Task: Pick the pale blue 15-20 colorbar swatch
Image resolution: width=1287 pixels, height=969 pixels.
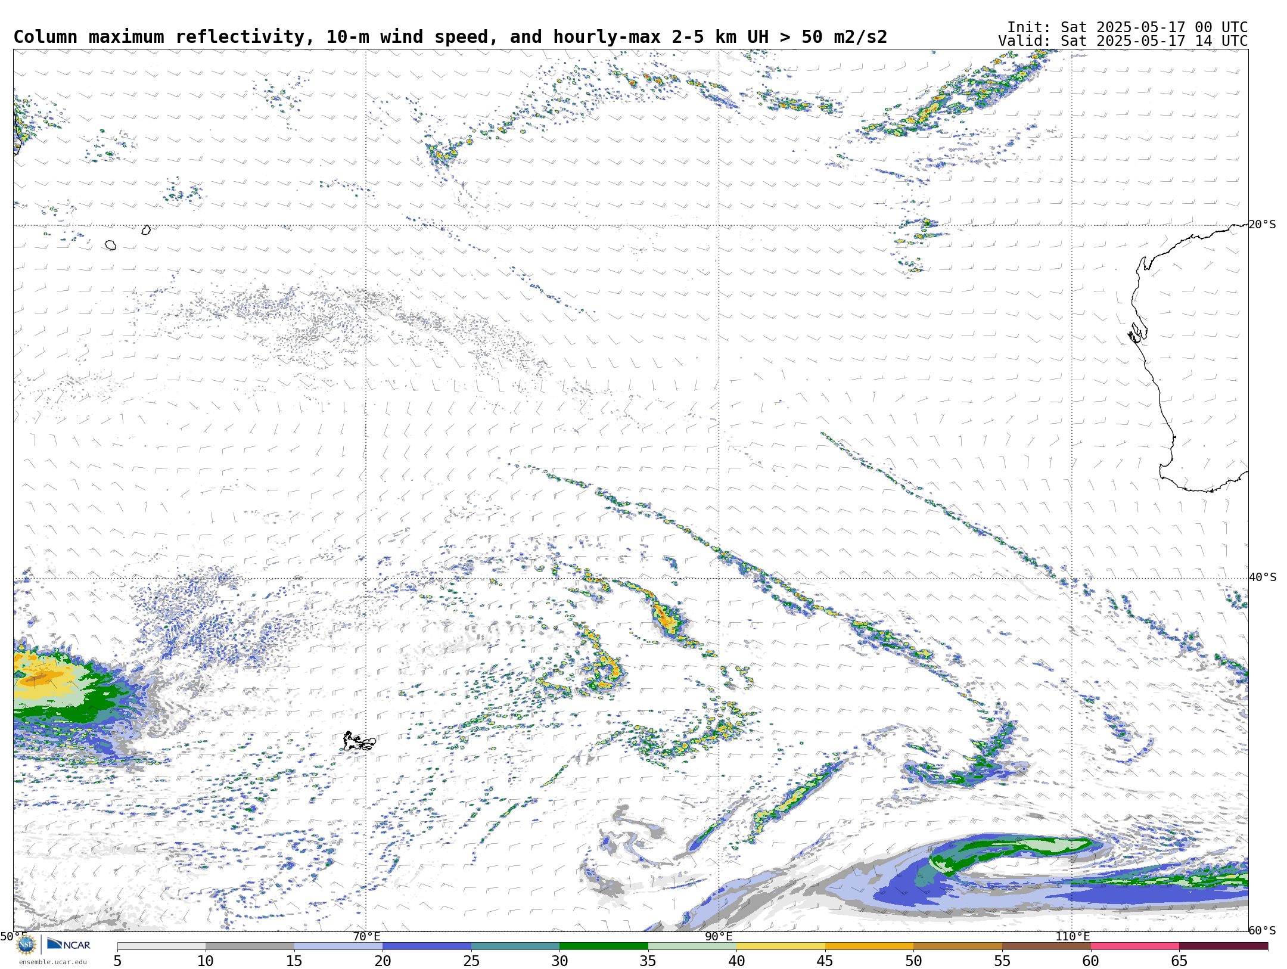Action: pyautogui.click(x=338, y=946)
